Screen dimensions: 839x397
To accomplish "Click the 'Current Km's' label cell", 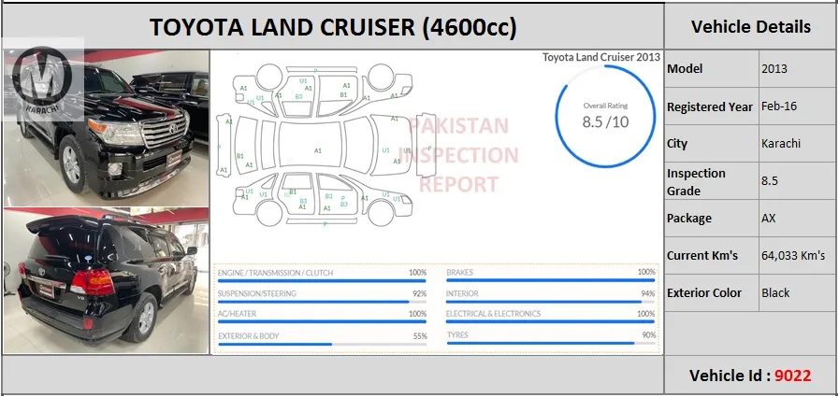I will click(712, 255).
